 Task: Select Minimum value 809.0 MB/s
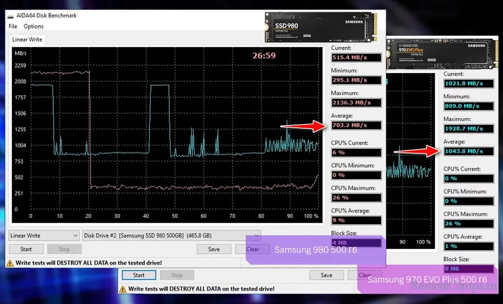point(469,106)
